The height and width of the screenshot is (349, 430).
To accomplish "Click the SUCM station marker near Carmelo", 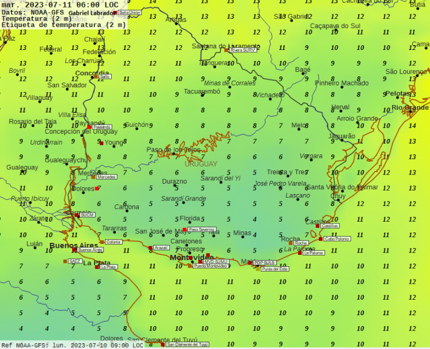I will pos(76,215).
